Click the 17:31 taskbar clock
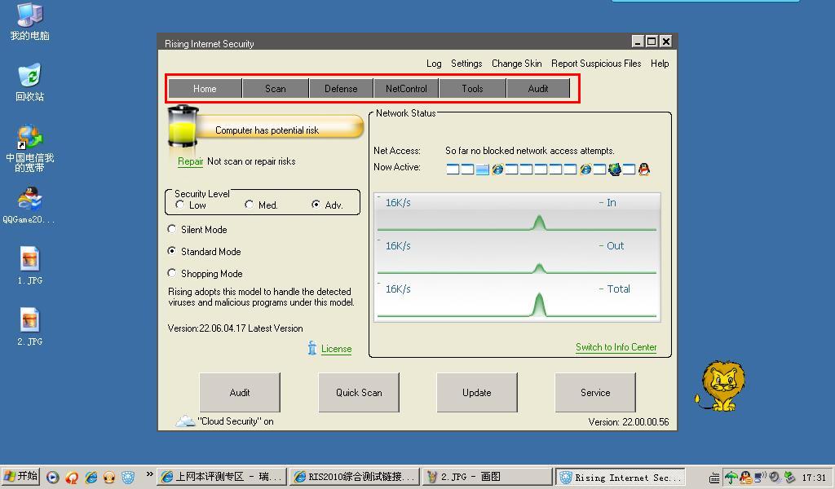The image size is (835, 489). (x=814, y=478)
